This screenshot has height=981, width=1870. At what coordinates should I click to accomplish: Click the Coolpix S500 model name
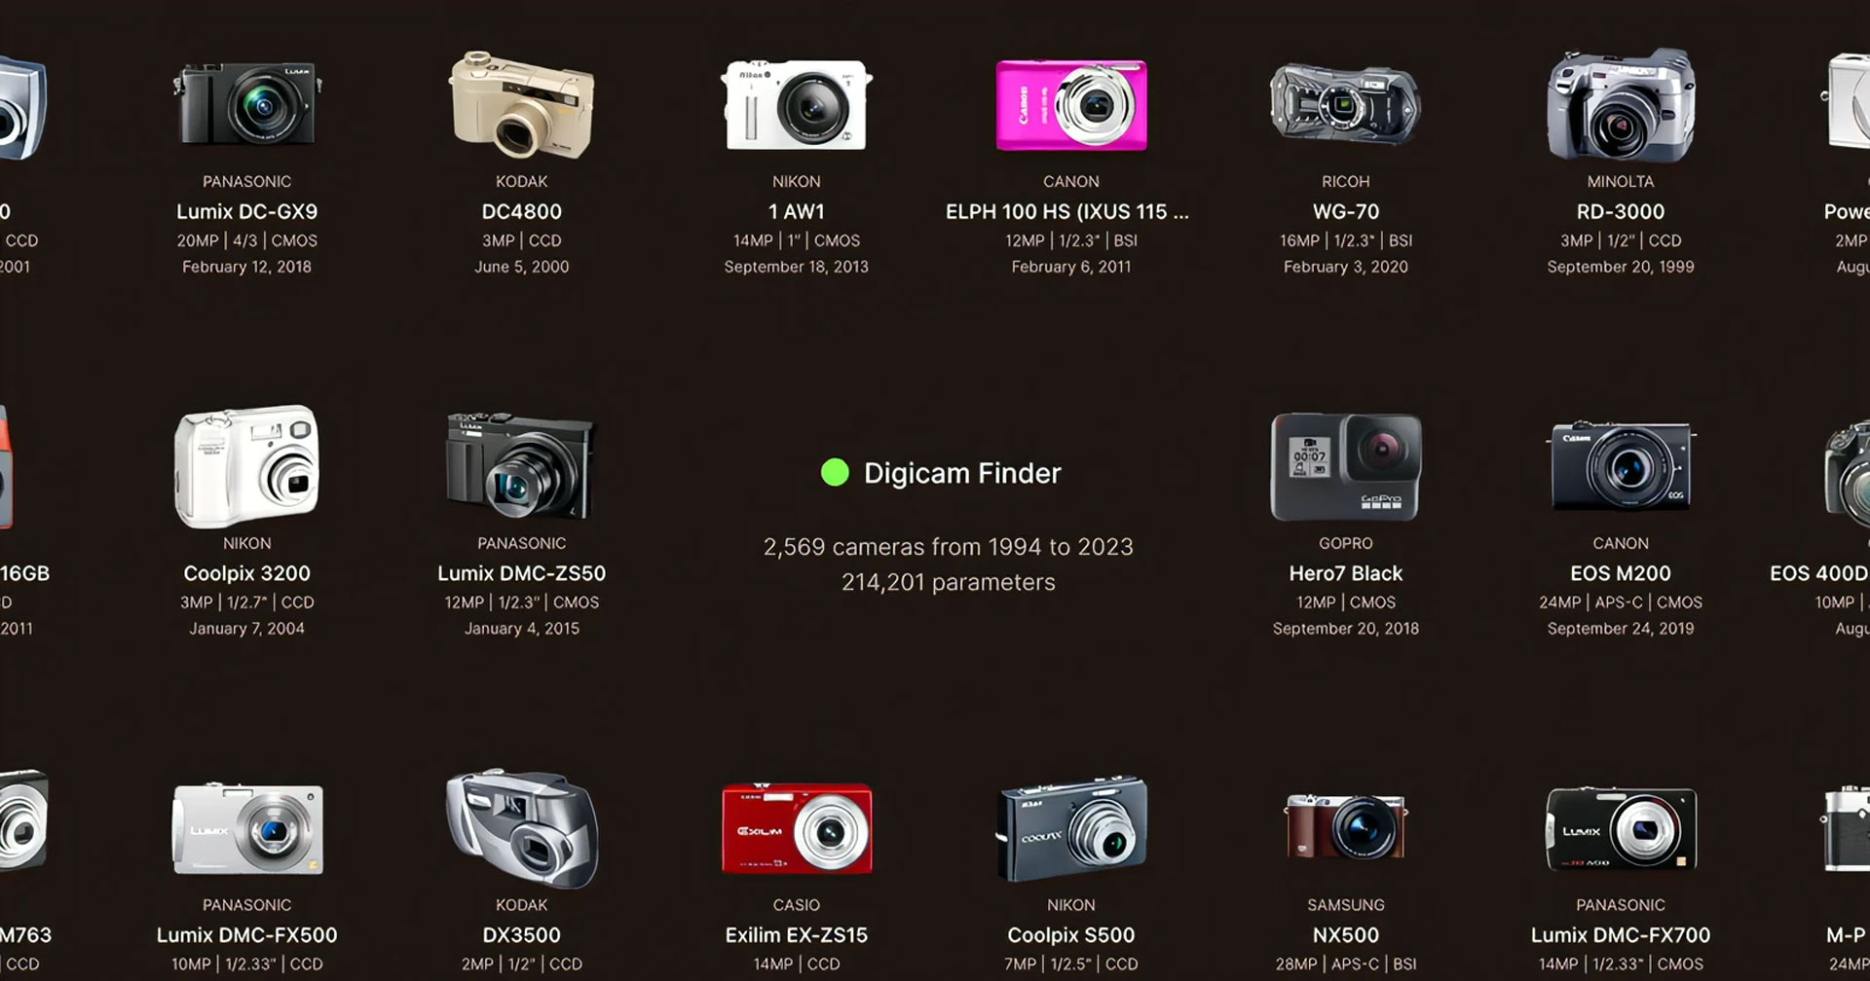click(1071, 935)
